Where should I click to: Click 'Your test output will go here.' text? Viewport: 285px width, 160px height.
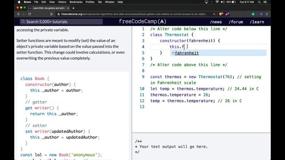click(173, 147)
